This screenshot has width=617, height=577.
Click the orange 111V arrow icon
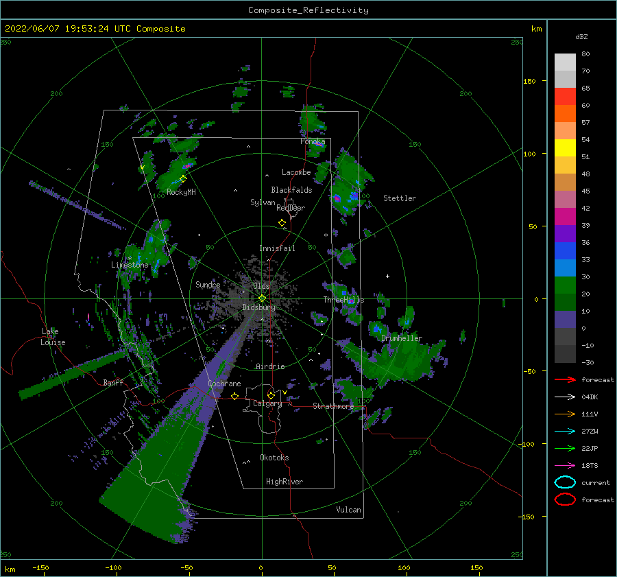coord(565,414)
